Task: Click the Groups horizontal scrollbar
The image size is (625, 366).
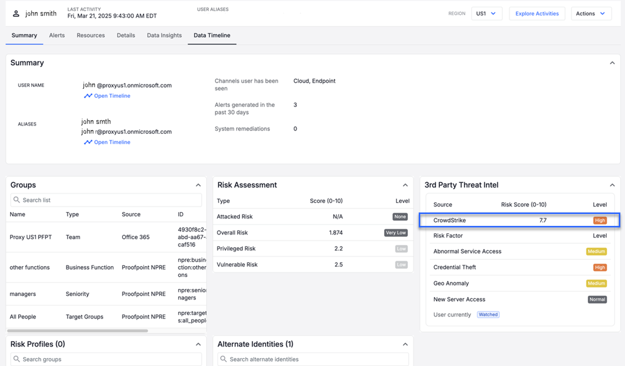Action: pos(78,331)
